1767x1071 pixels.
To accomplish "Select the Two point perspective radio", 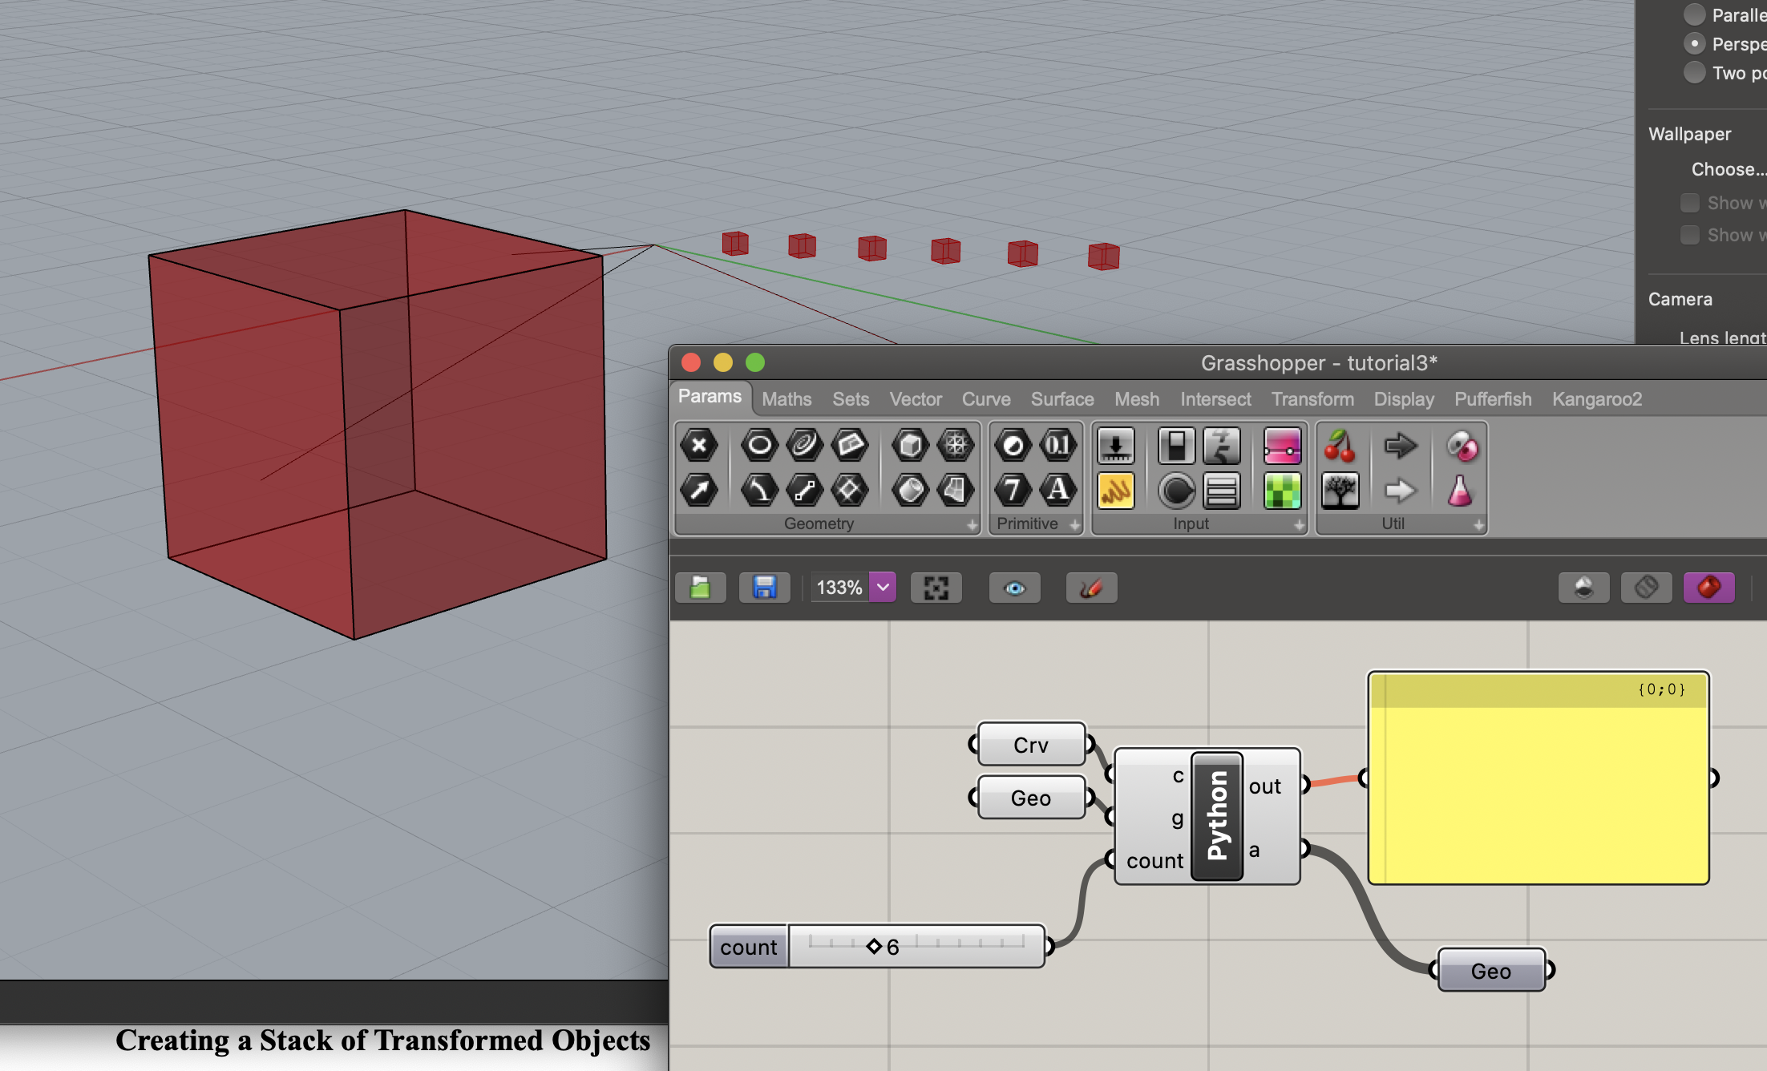I will (x=1694, y=73).
